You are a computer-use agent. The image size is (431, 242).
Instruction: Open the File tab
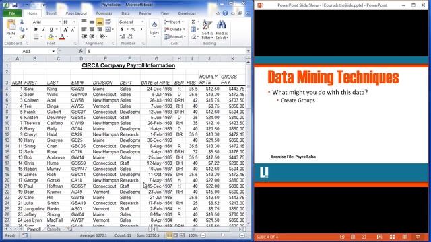tap(12, 13)
